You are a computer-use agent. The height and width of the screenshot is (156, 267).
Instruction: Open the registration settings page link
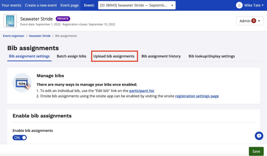tap(197, 96)
